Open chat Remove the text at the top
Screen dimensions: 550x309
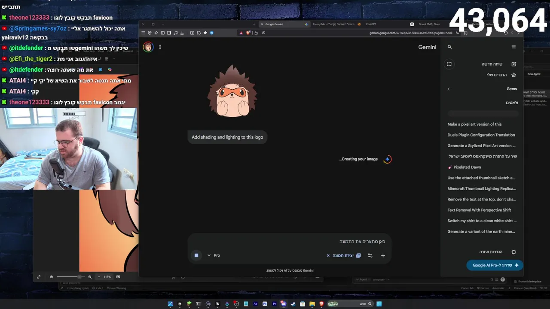pos(482,199)
